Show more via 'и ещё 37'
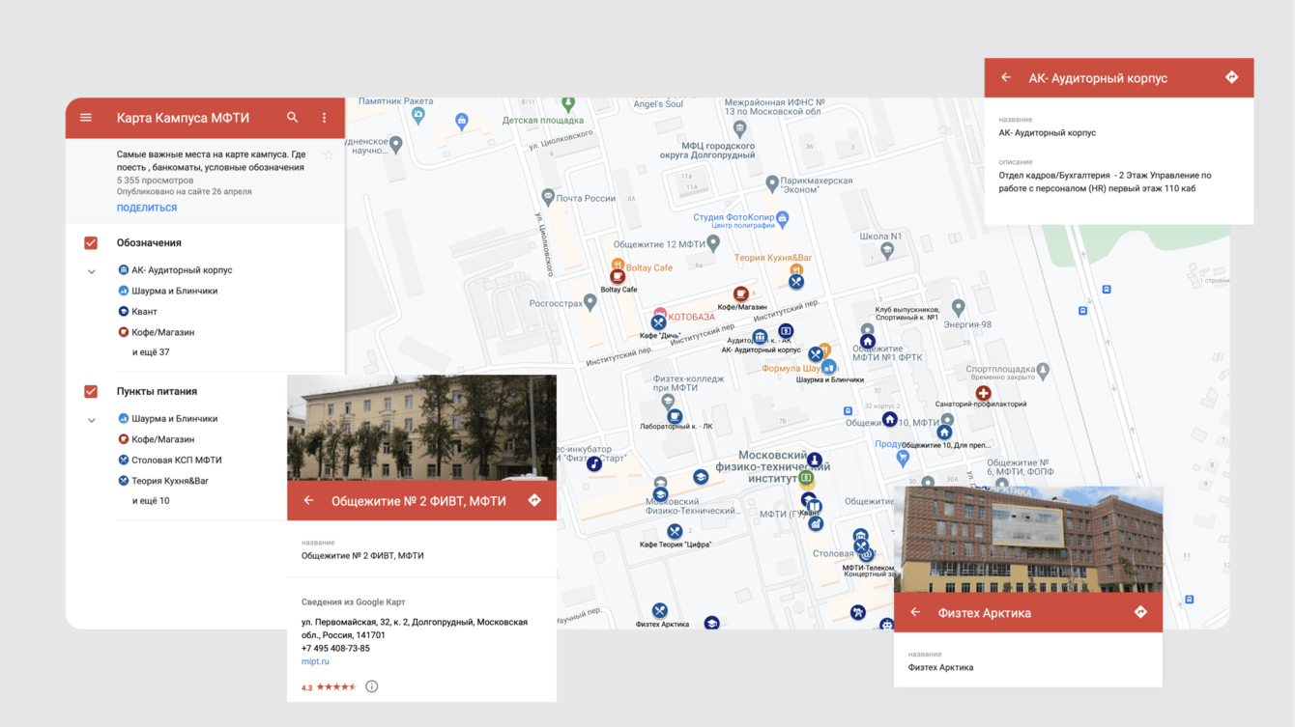 click(x=151, y=352)
